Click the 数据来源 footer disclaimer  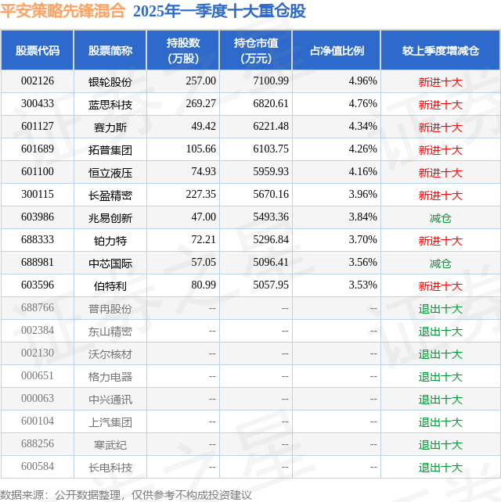(126, 495)
